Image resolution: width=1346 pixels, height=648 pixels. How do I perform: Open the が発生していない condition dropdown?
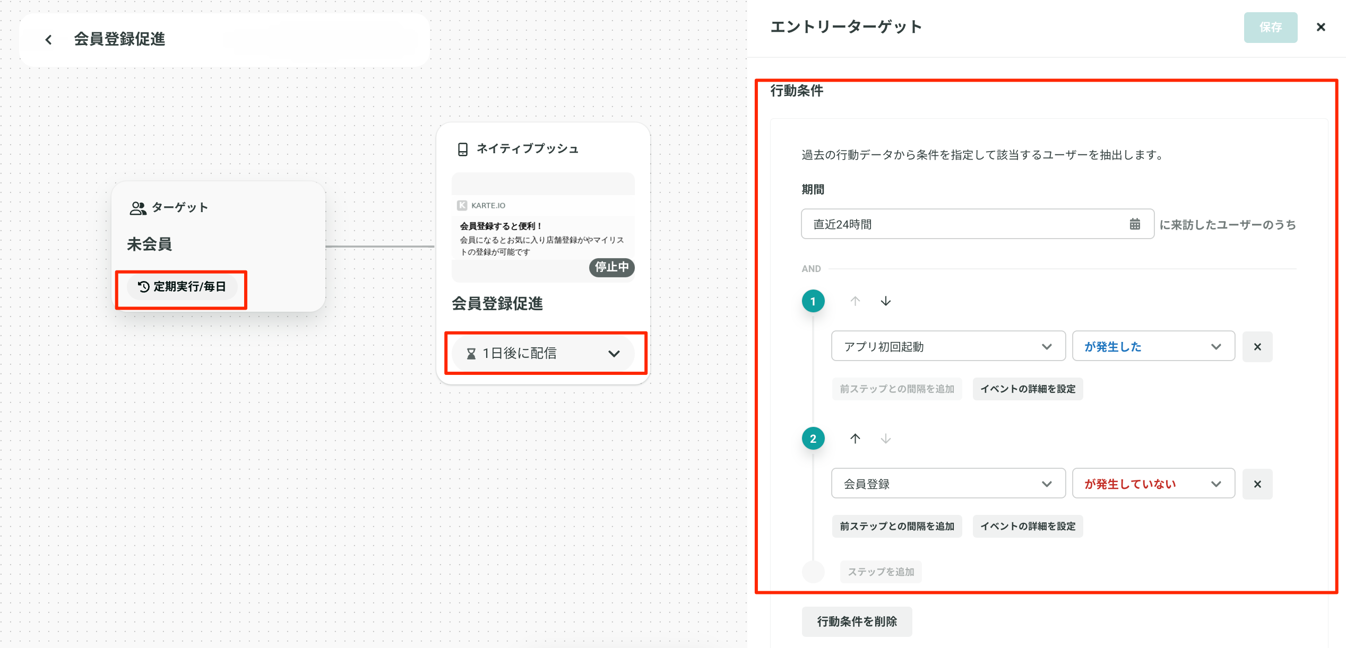(x=1153, y=484)
